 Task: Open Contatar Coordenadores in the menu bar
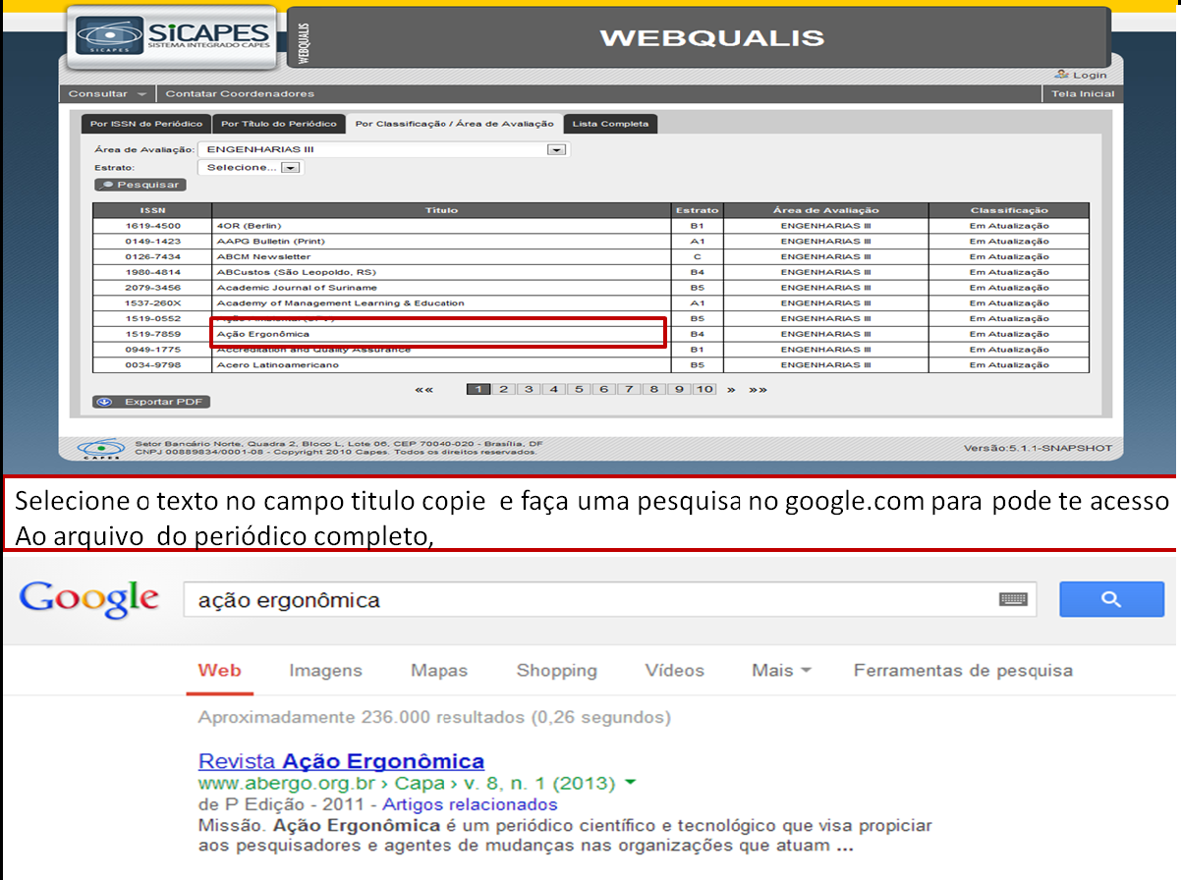click(240, 94)
